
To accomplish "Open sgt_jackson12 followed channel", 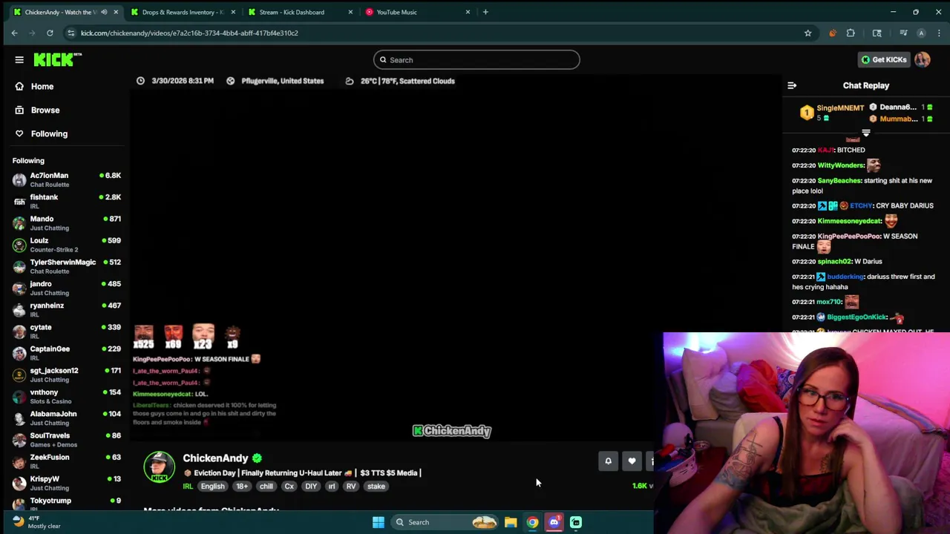I will [67, 375].
